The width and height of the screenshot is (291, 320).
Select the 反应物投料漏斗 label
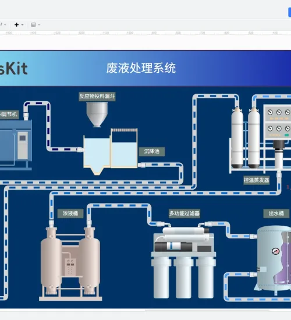[97, 97]
